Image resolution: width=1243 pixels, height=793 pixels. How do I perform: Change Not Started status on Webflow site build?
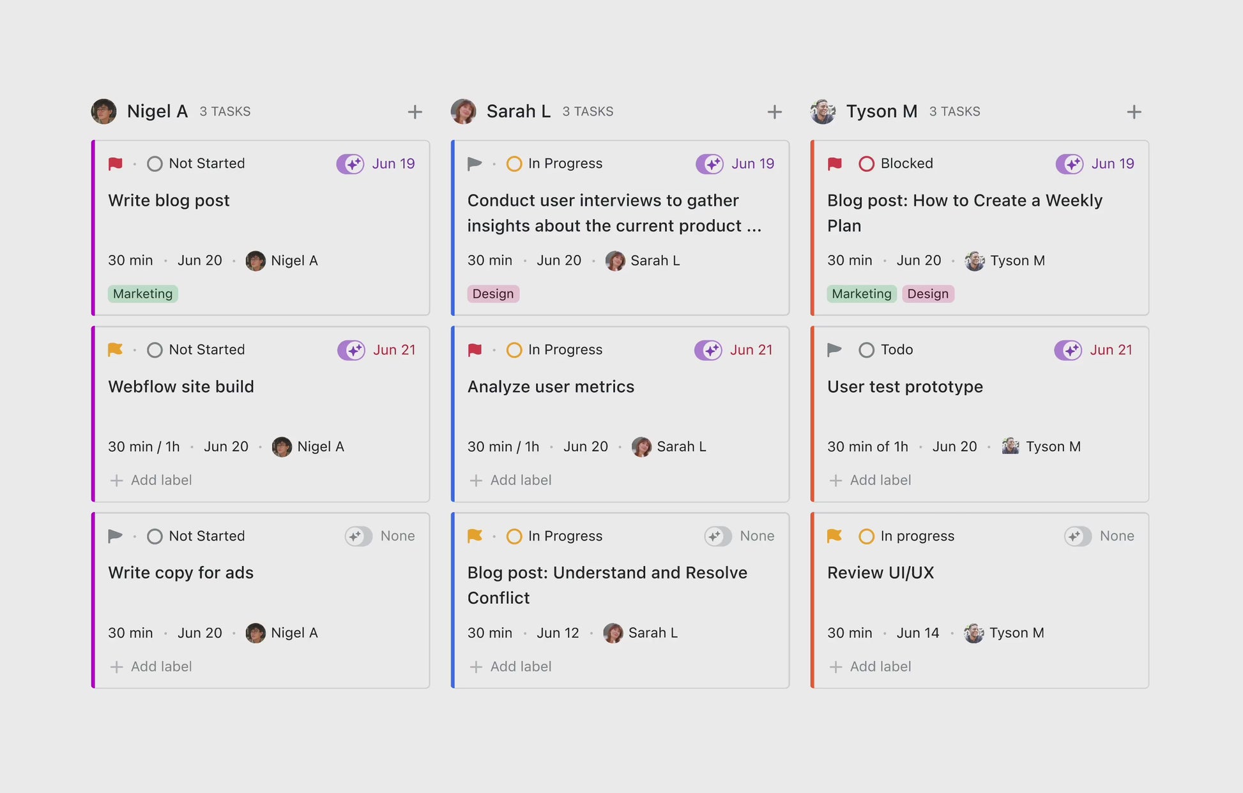click(196, 350)
